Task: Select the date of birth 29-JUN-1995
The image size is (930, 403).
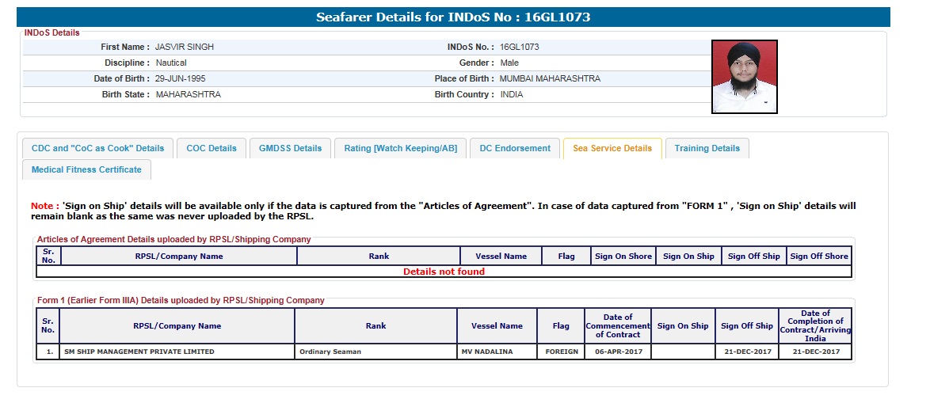Action: [x=181, y=78]
